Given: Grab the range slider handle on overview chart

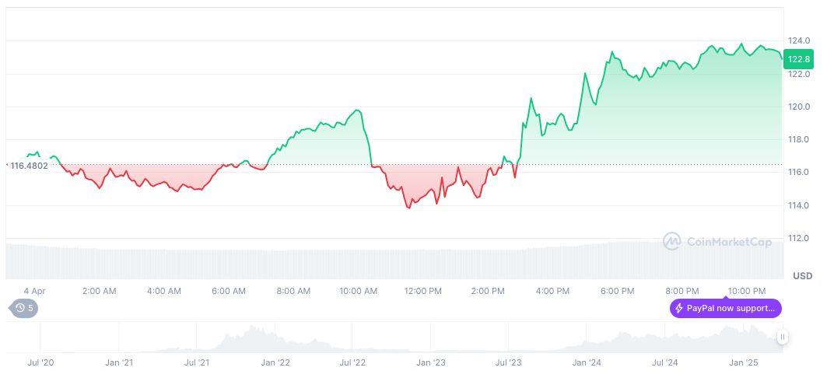Looking at the screenshot, I should (782, 337).
